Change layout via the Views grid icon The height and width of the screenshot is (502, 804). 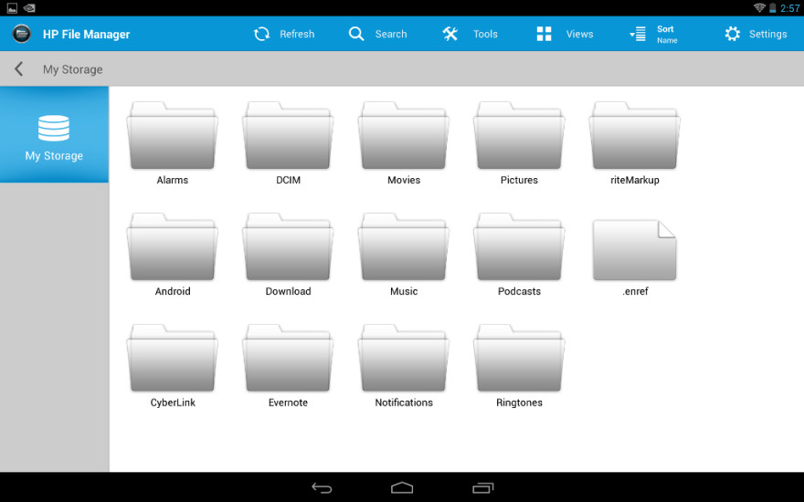click(x=544, y=34)
